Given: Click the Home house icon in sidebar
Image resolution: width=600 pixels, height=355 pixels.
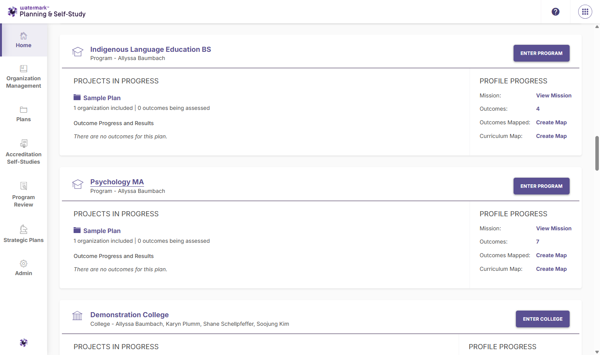Looking at the screenshot, I should click(x=24, y=36).
